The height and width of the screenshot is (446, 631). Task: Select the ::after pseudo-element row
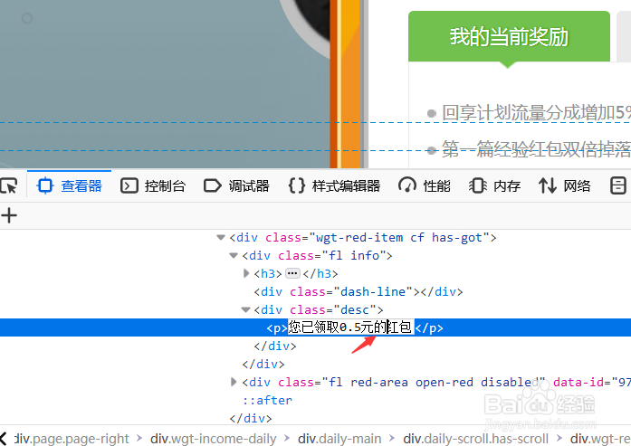(267, 400)
